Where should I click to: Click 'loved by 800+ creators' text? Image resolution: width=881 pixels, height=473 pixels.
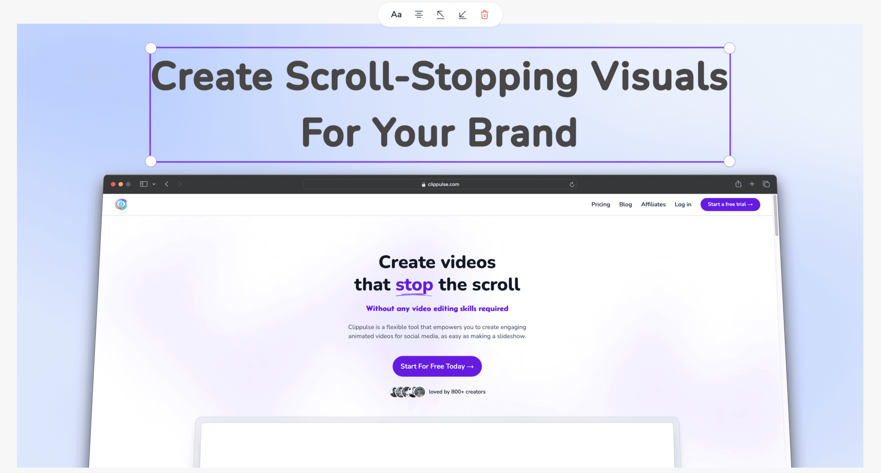coord(457,392)
